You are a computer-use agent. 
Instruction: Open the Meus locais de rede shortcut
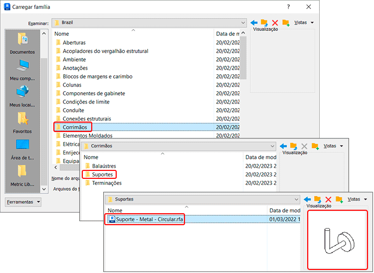click(x=22, y=96)
